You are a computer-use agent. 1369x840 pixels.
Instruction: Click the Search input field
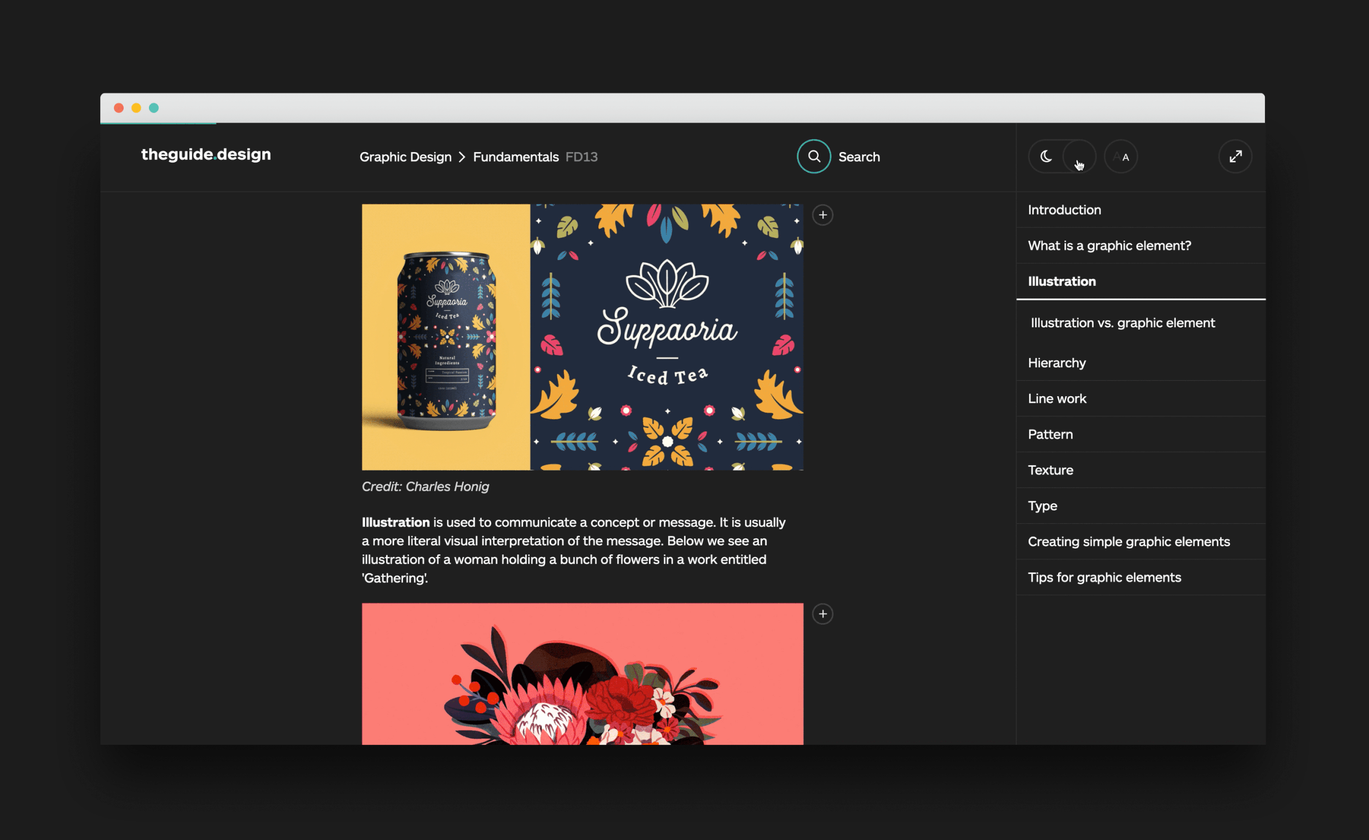[x=859, y=156]
